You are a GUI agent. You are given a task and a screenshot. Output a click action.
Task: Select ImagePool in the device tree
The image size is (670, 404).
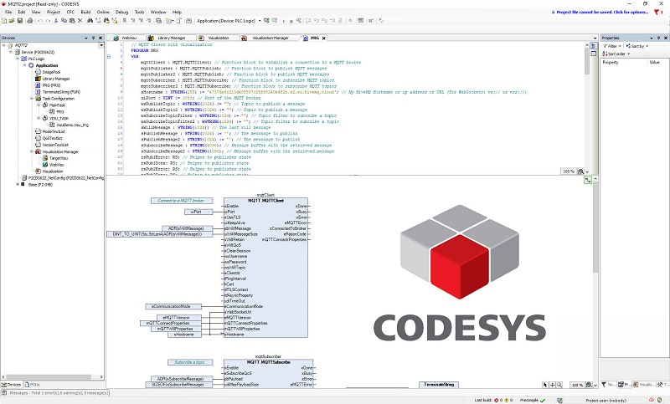coord(51,72)
